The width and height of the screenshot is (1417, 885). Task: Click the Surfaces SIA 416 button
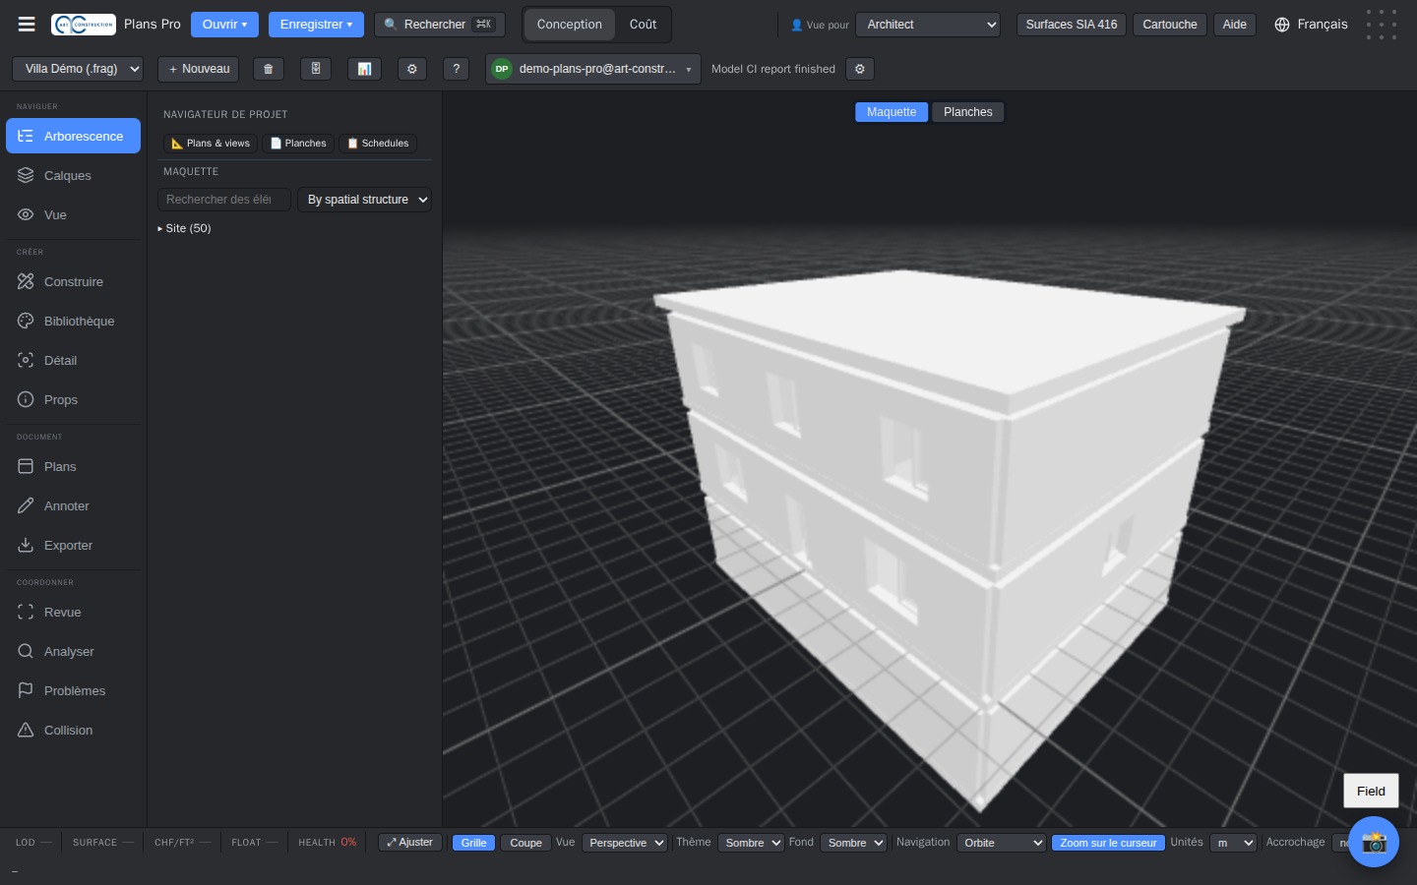click(1072, 25)
